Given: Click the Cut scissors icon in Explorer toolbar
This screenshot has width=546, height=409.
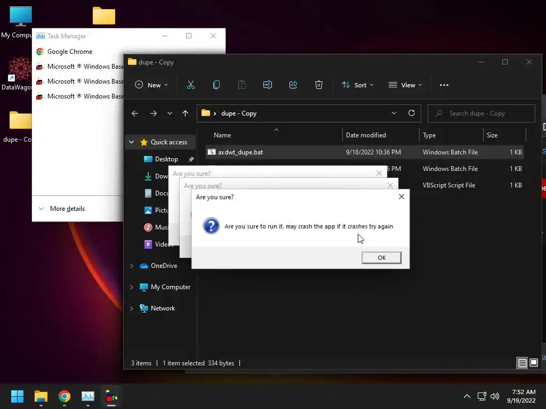Looking at the screenshot, I should click(x=190, y=85).
